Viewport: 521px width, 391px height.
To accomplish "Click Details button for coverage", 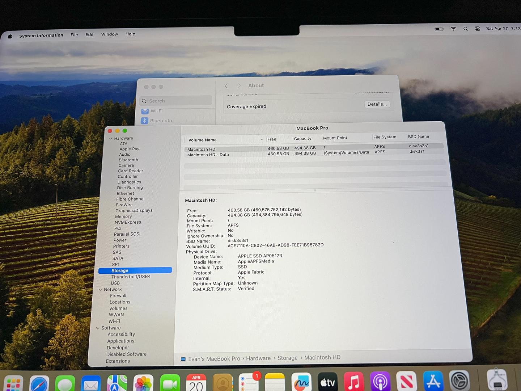I will click(377, 104).
